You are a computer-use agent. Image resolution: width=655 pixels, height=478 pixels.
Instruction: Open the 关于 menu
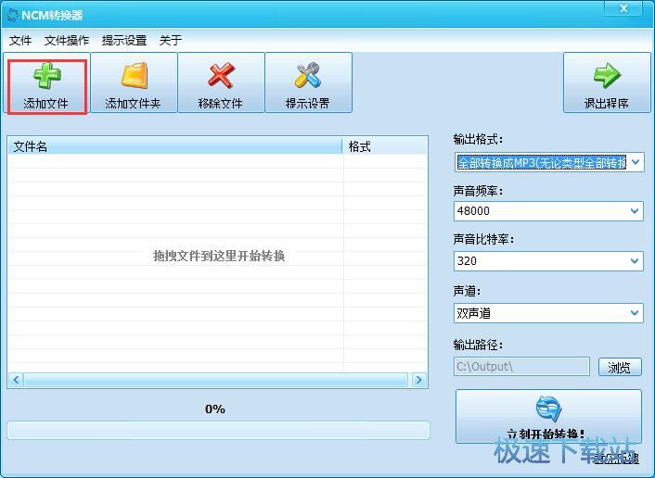click(171, 41)
